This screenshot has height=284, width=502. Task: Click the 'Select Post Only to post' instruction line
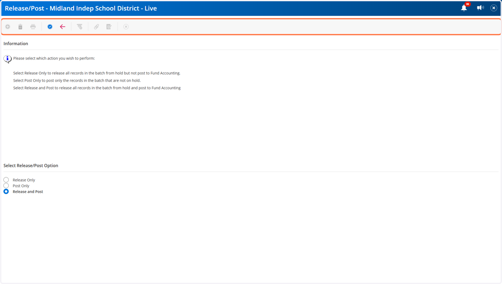[x=77, y=80]
